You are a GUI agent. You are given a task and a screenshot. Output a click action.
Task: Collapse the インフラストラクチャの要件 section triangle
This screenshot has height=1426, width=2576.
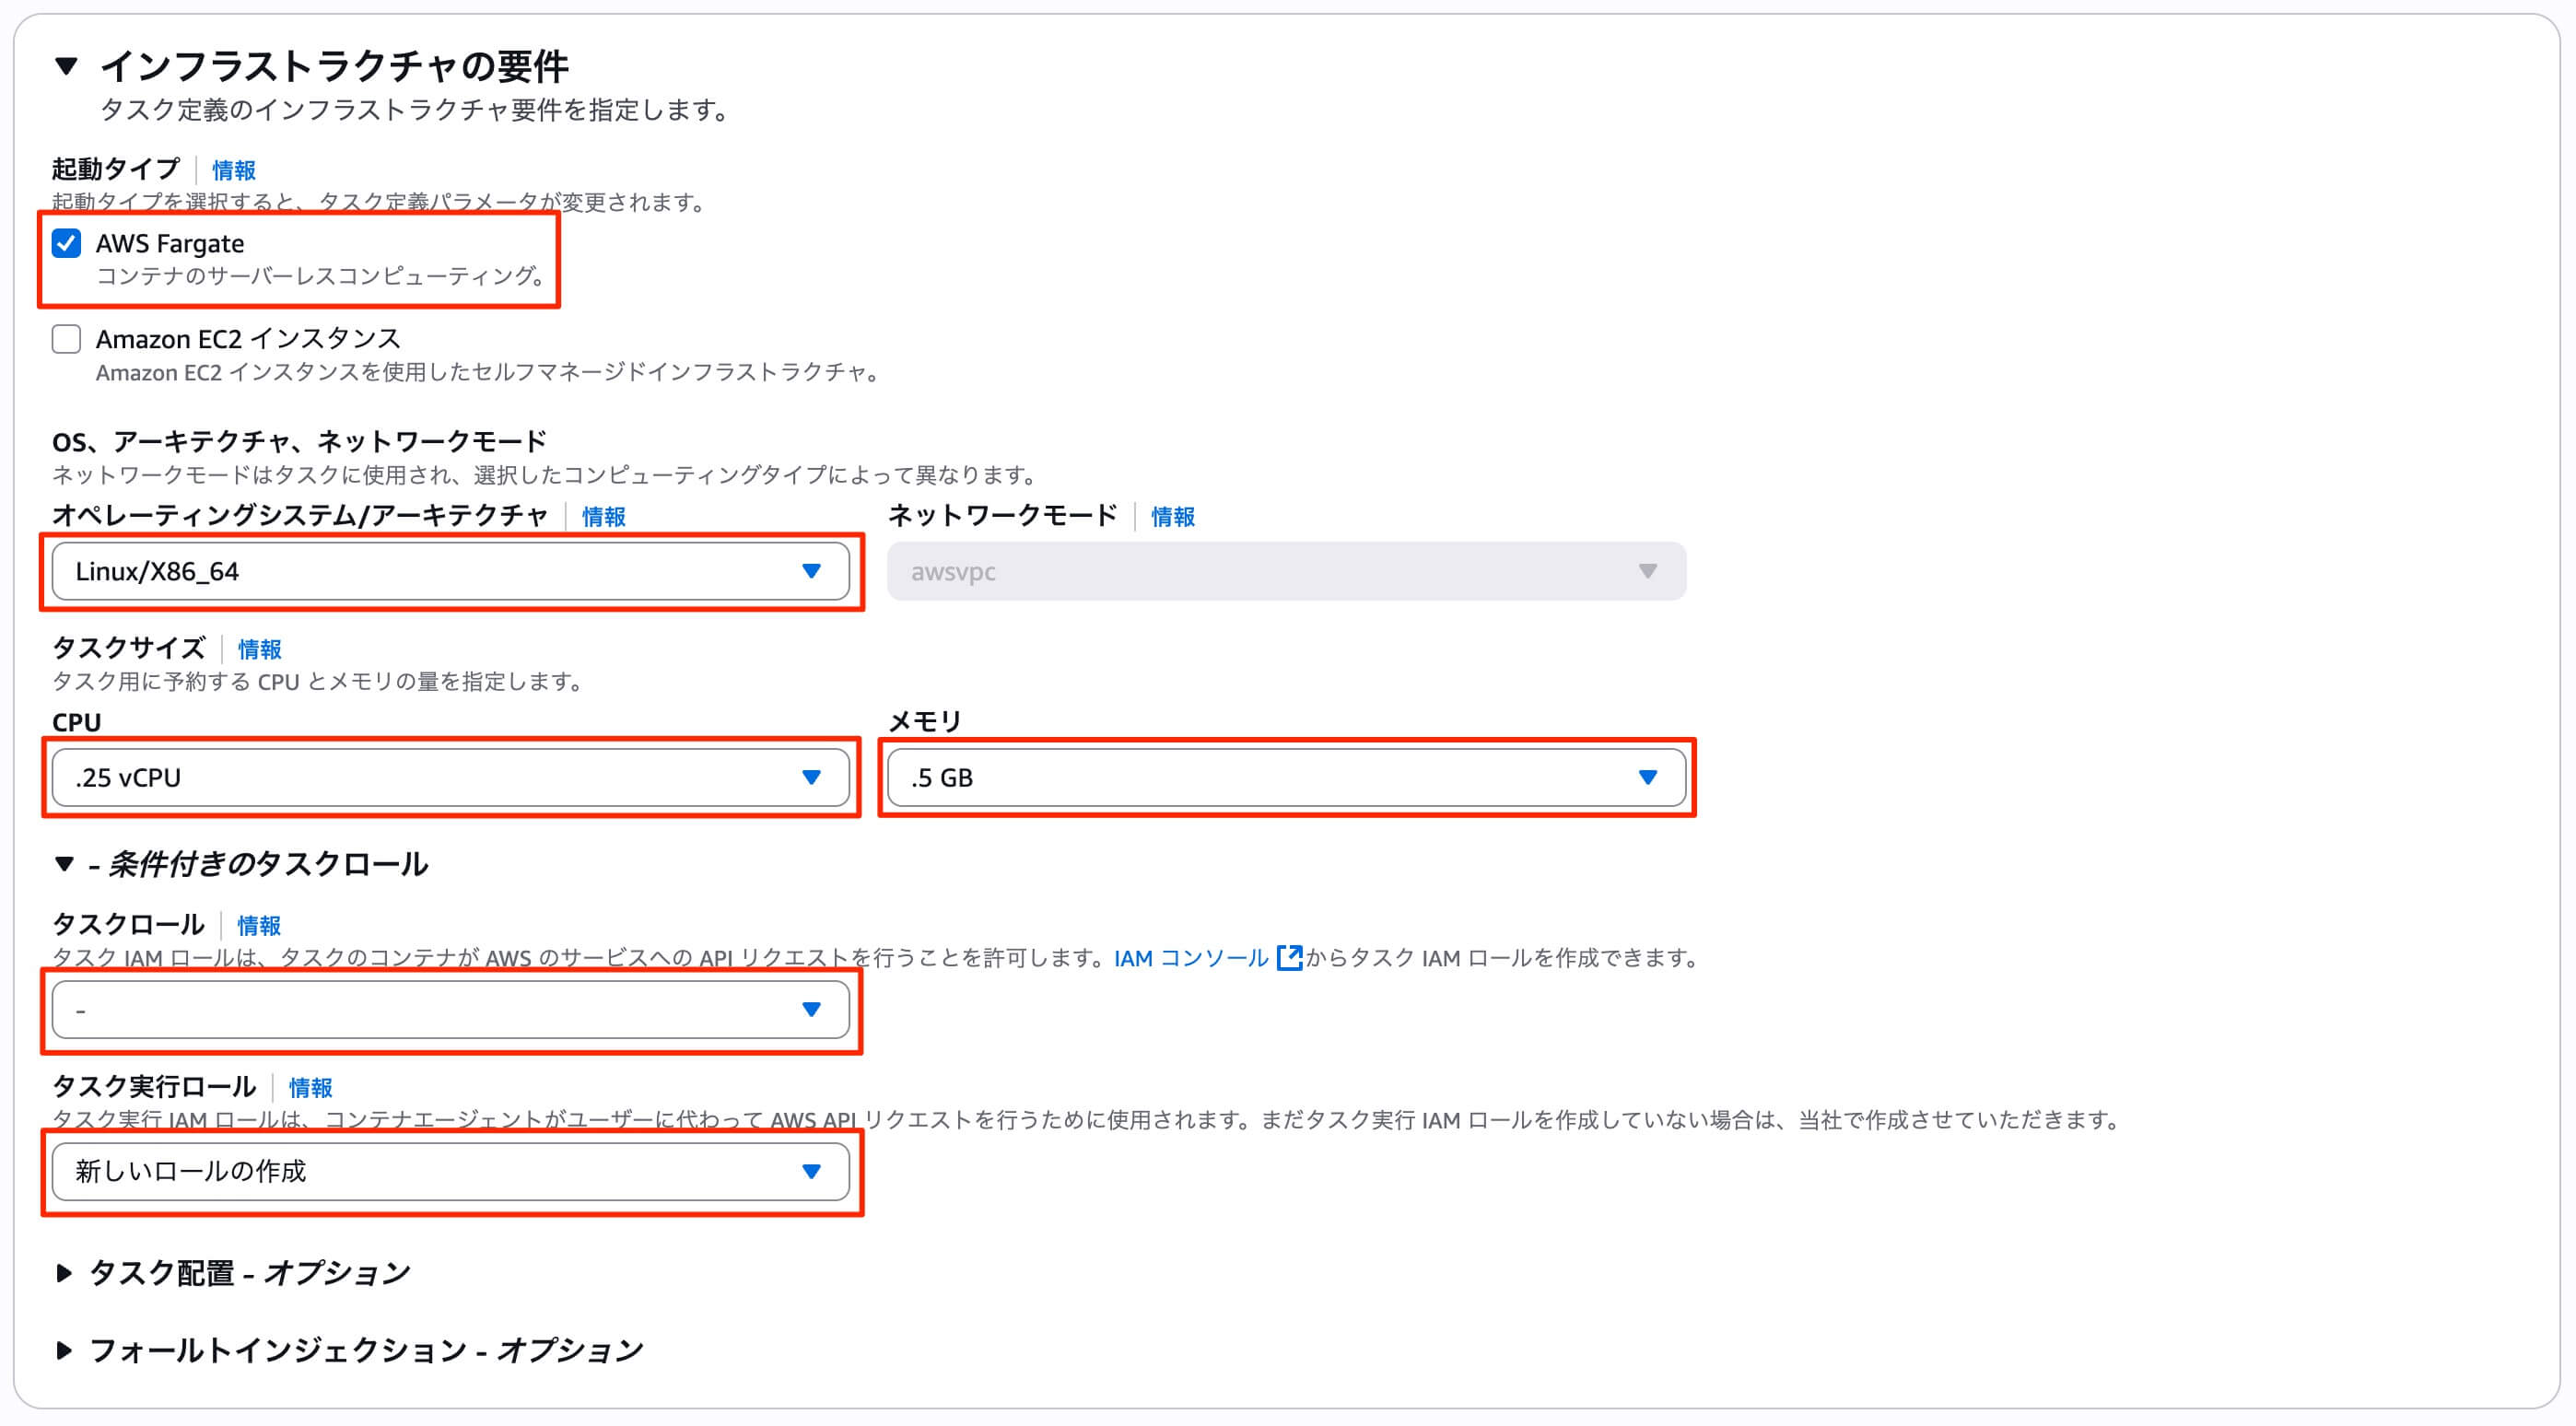click(66, 67)
